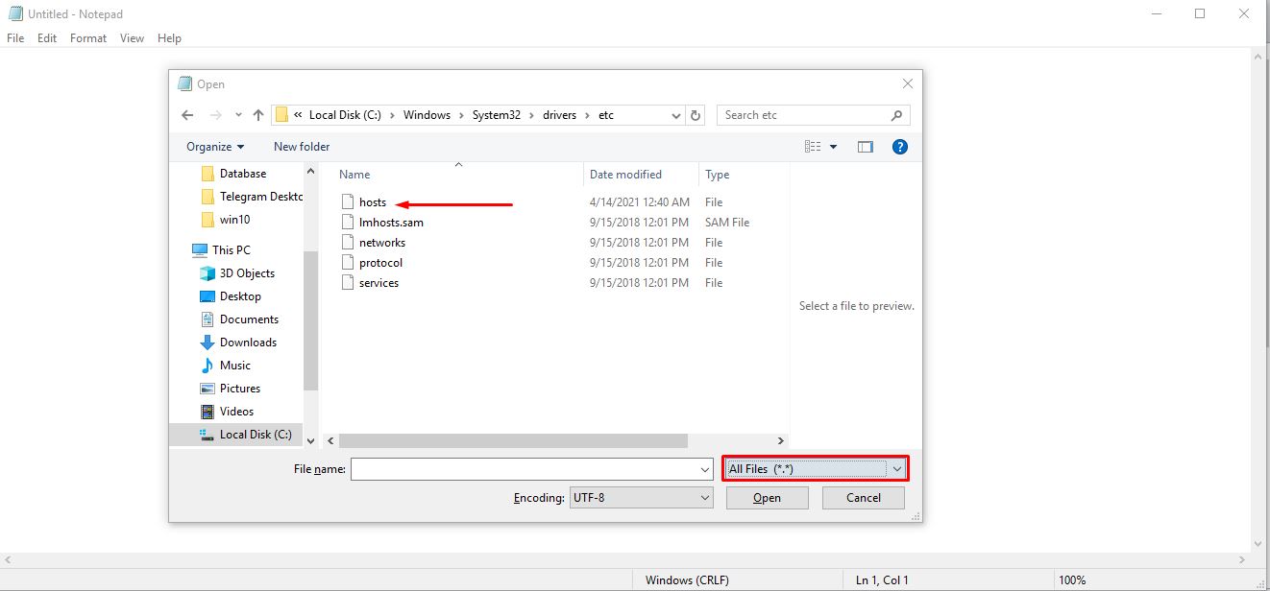The image size is (1270, 591).
Task: Expand the File name dropdown arrow
Action: pos(706,469)
